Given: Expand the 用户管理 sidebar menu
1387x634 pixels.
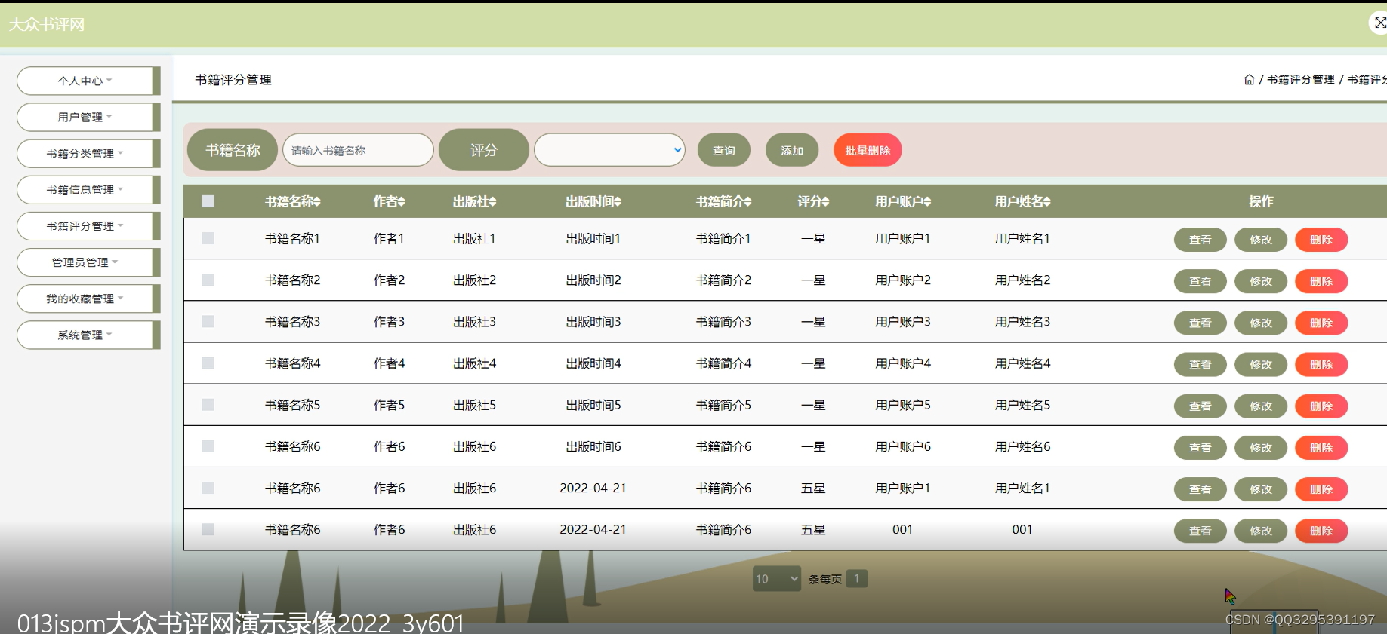Looking at the screenshot, I should tap(88, 117).
